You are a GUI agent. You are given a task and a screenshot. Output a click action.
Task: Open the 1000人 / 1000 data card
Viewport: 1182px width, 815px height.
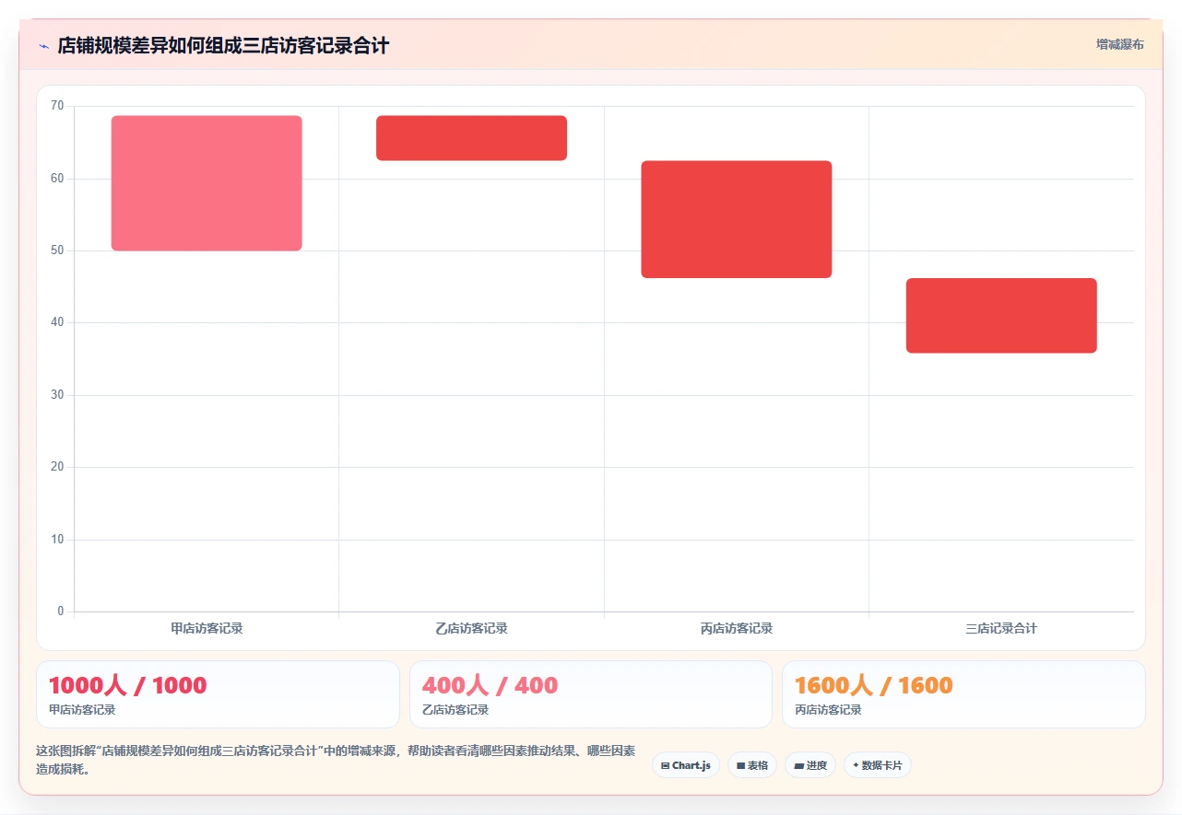(218, 694)
